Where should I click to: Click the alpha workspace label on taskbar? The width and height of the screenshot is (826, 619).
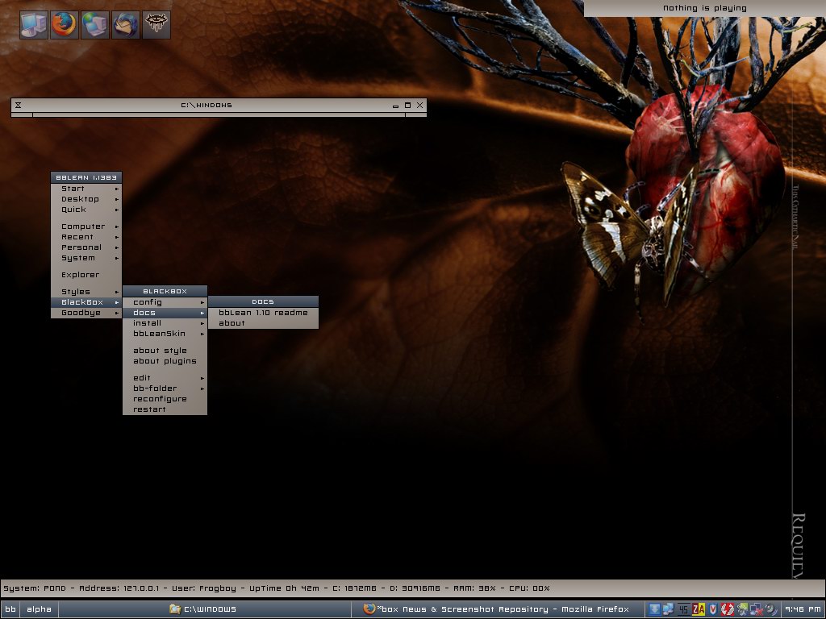39,609
